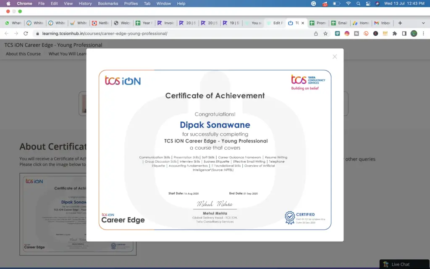
Task: Switch to the Prom spreadsheet tab
Action: pyautogui.click(x=318, y=23)
